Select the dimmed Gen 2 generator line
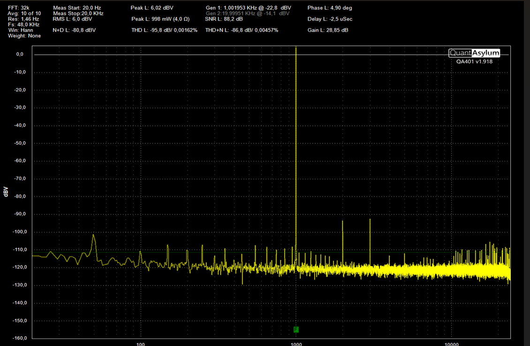 pyautogui.click(x=248, y=14)
